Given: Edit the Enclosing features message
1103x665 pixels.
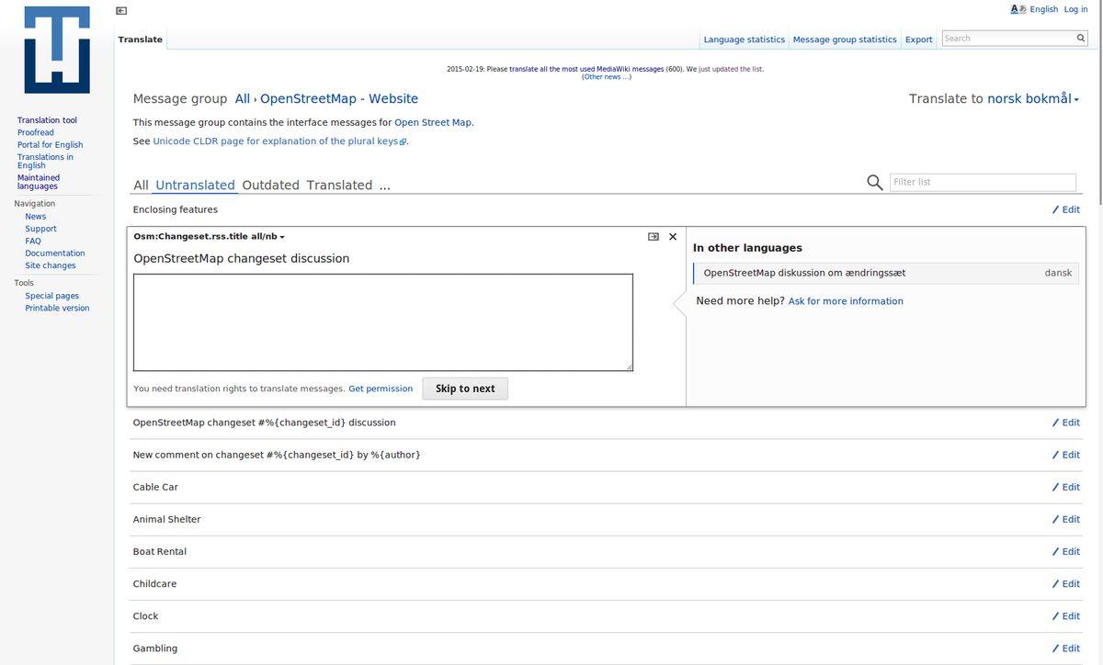Looking at the screenshot, I should point(1066,209).
